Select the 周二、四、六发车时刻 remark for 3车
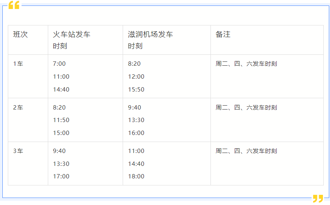Screen dimensions: 330x205 pos(246,151)
